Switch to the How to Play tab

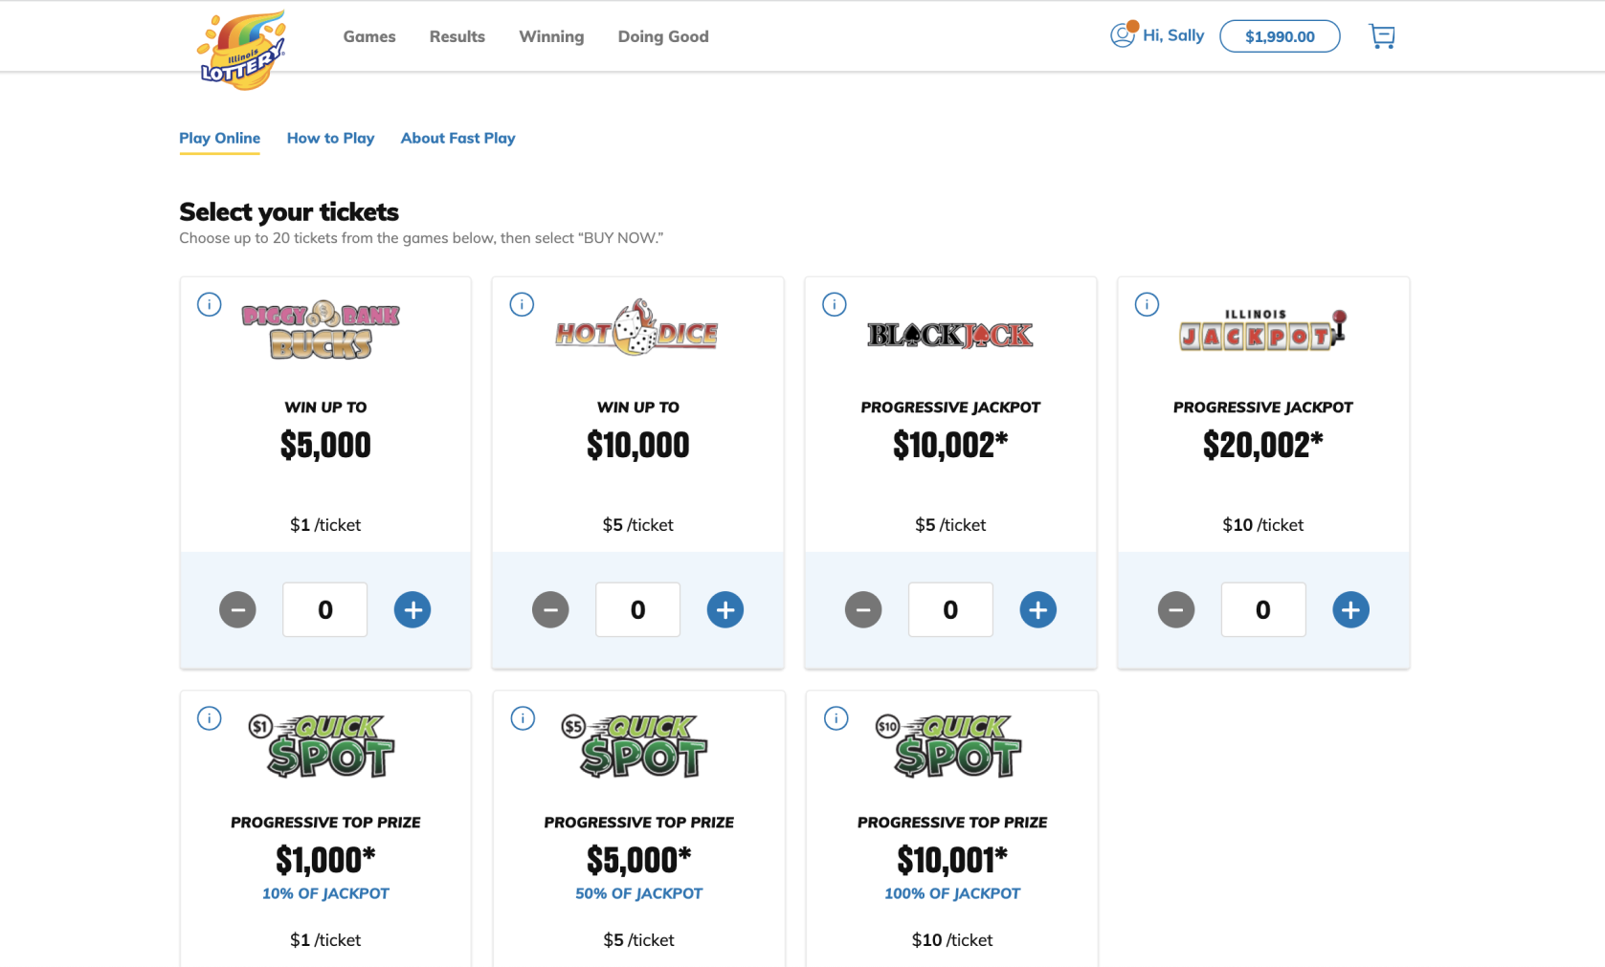[x=330, y=138]
